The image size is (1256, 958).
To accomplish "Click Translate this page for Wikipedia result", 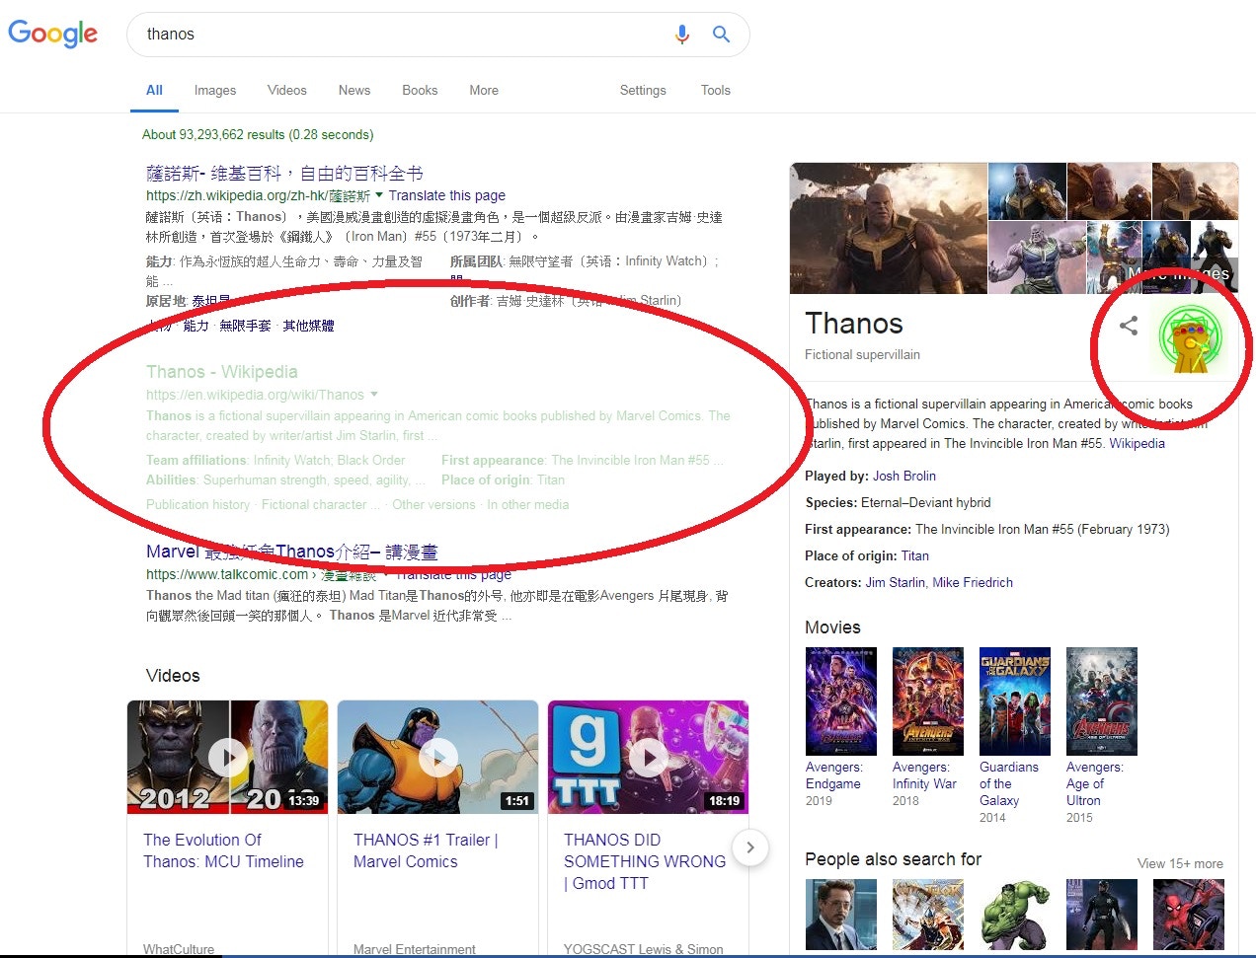I will click(x=446, y=195).
